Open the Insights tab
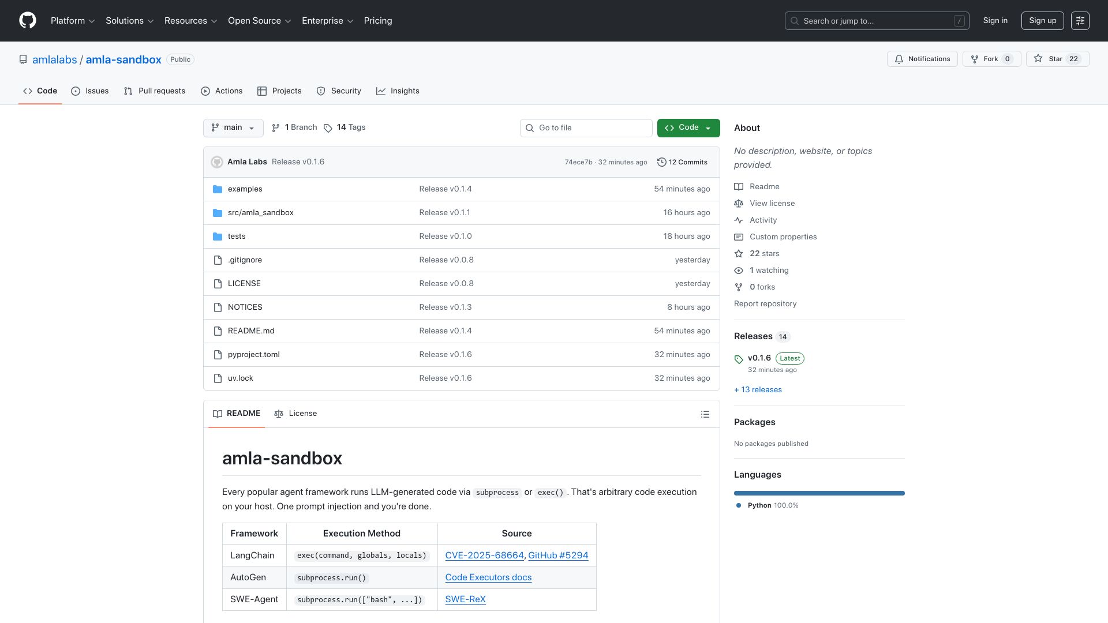1108x623 pixels. [398, 91]
